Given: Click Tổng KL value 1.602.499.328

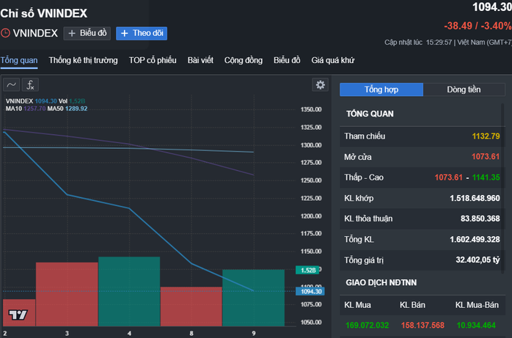Looking at the screenshot, I should click(475, 240).
